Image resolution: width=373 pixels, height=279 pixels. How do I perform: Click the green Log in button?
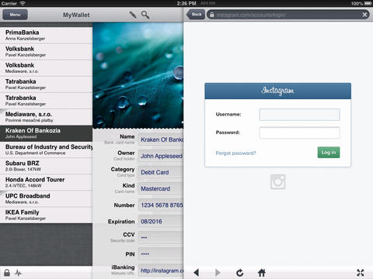pos(329,153)
